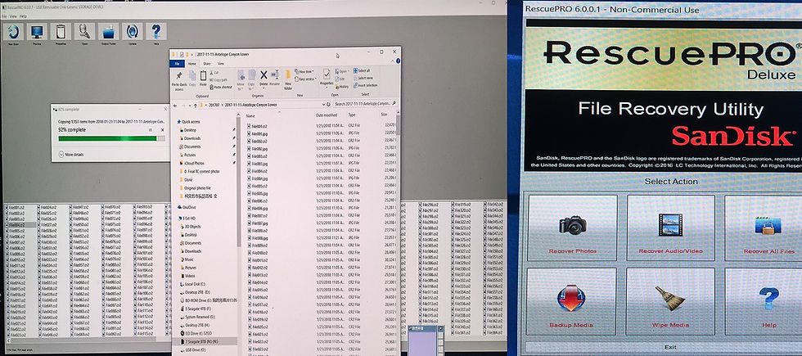
Task: Select OneDrive in navigation pane
Action: pyautogui.click(x=187, y=206)
